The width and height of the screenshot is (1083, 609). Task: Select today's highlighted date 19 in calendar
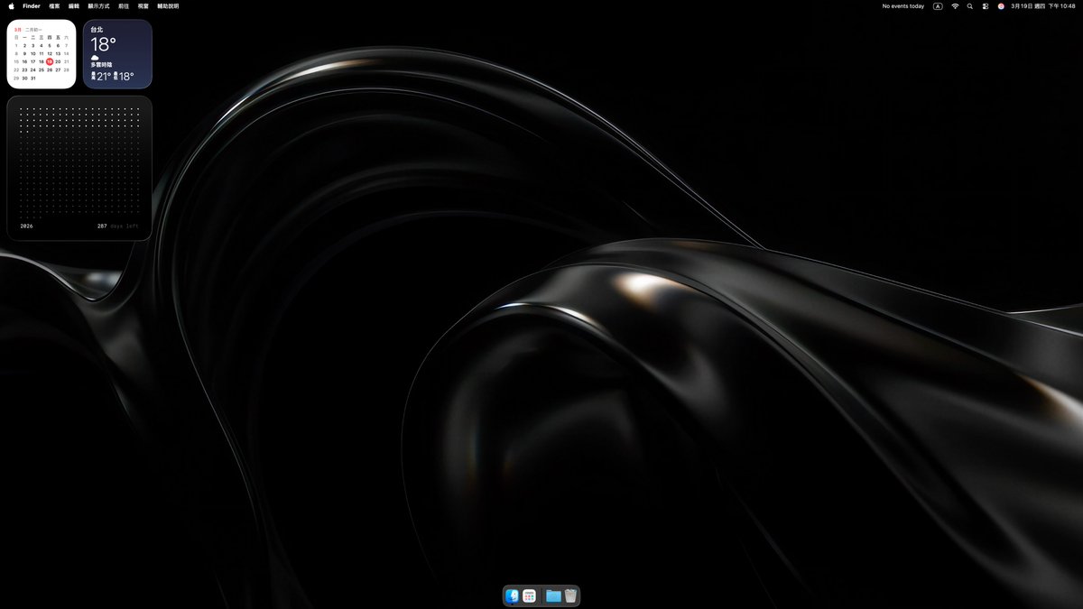(50, 61)
